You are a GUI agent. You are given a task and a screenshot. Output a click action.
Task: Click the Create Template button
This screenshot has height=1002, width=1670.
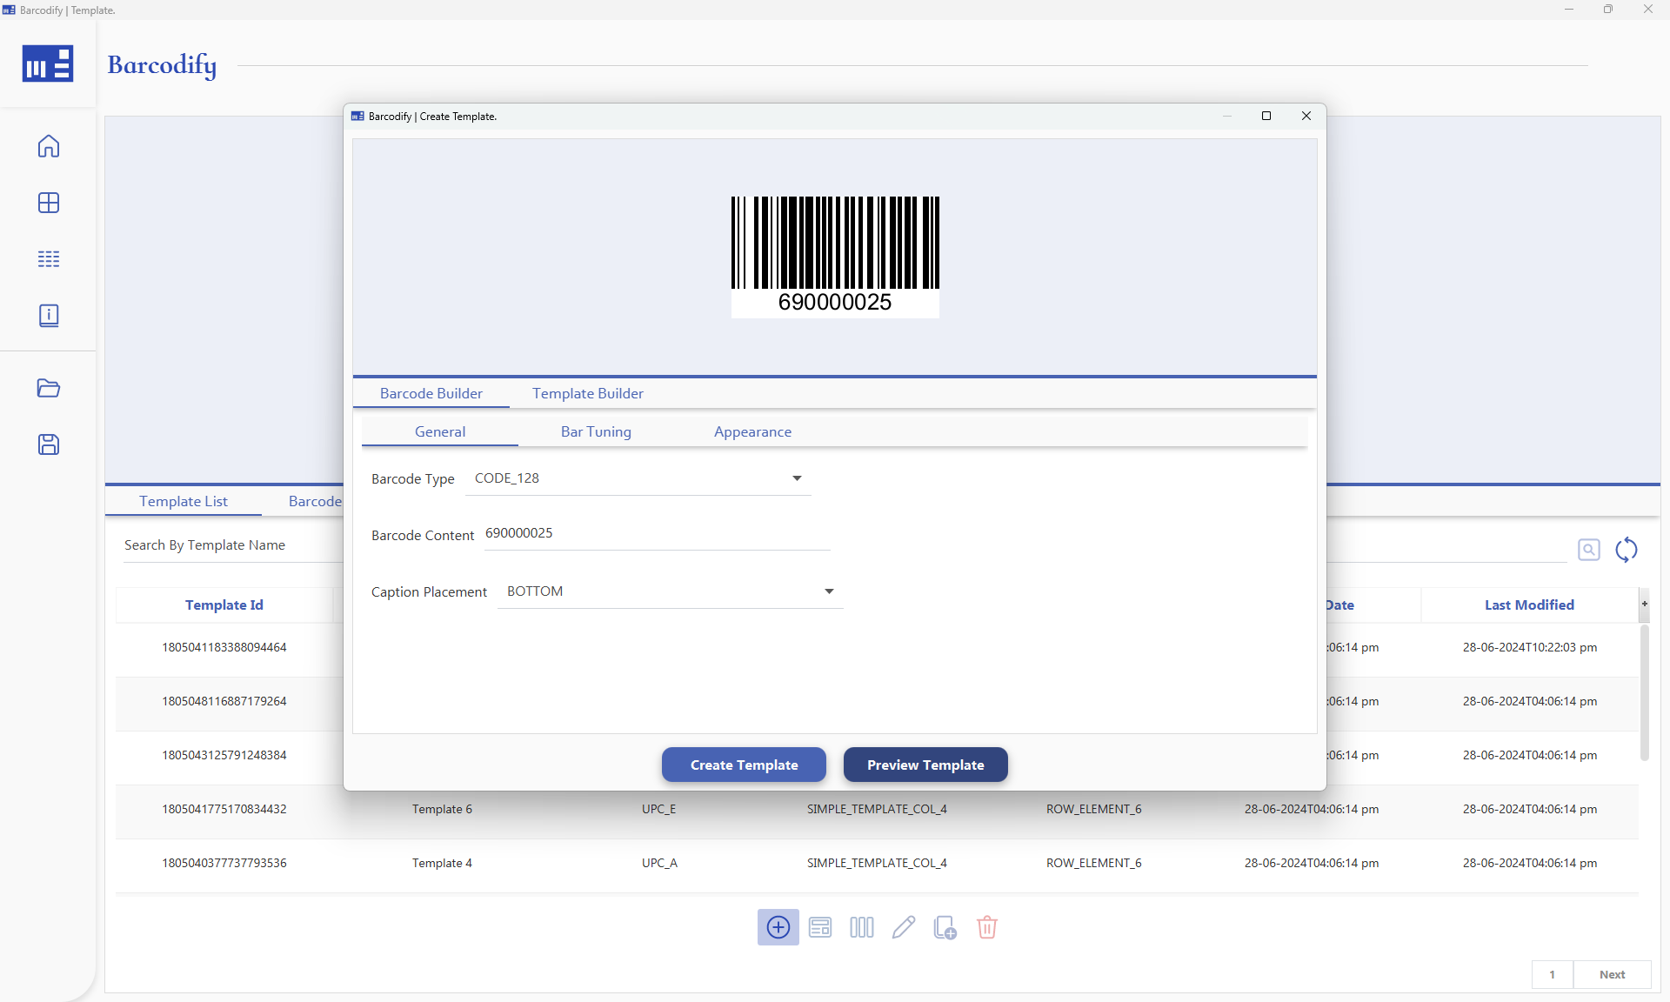coord(743,765)
